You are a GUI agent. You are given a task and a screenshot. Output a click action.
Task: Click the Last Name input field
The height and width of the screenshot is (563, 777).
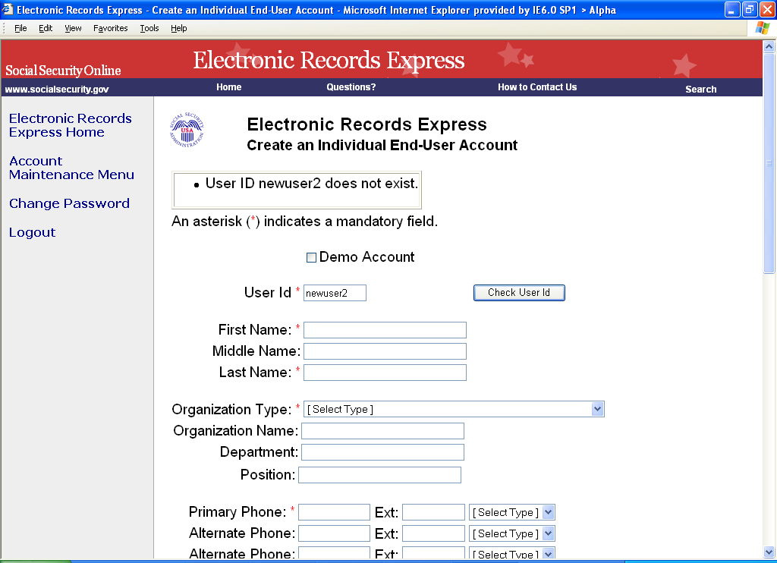385,373
